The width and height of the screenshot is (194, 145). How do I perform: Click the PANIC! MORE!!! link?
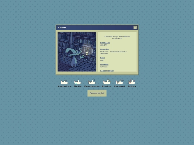pyautogui.click(x=107, y=71)
